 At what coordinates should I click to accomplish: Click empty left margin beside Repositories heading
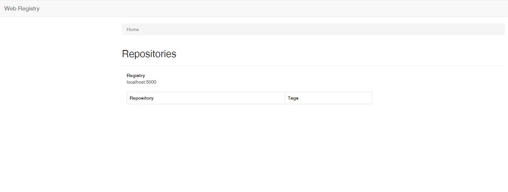click(59, 54)
